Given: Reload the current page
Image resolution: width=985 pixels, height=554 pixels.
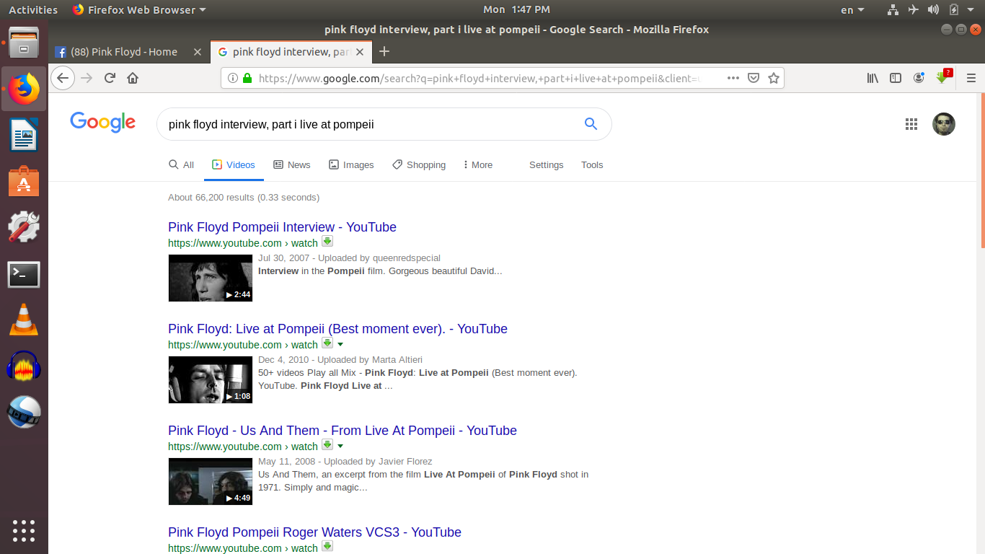Looking at the screenshot, I should tap(110, 78).
